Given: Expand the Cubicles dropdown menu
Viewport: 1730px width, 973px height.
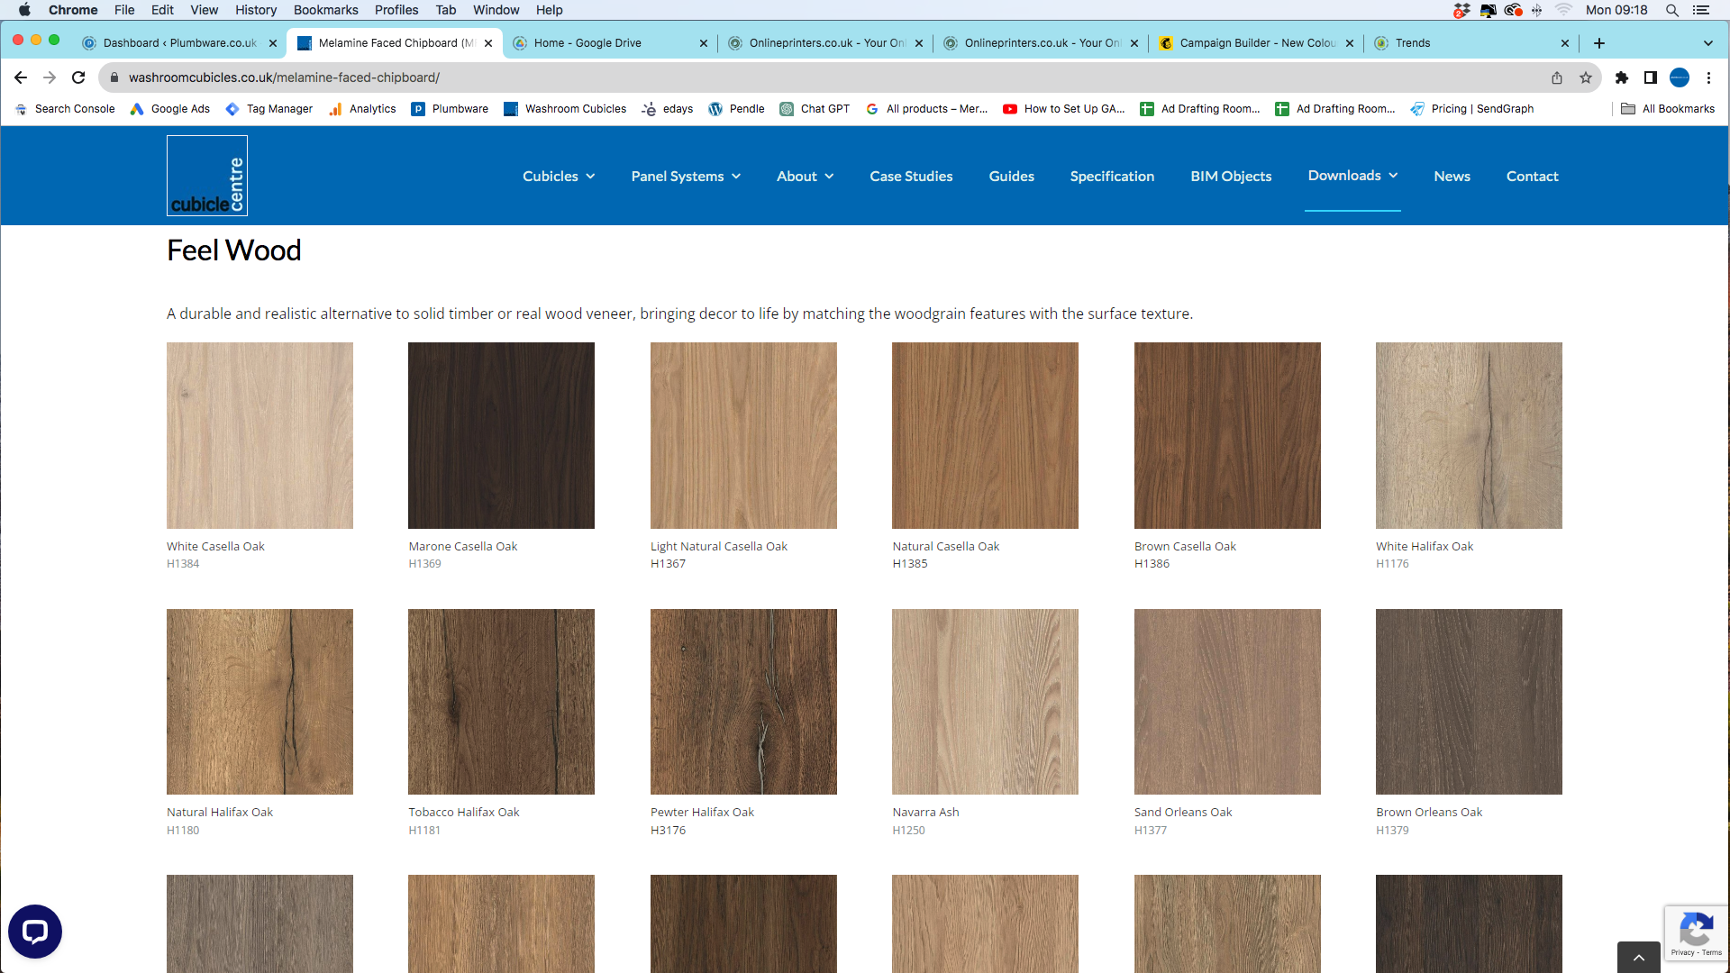Looking at the screenshot, I should [559, 177].
